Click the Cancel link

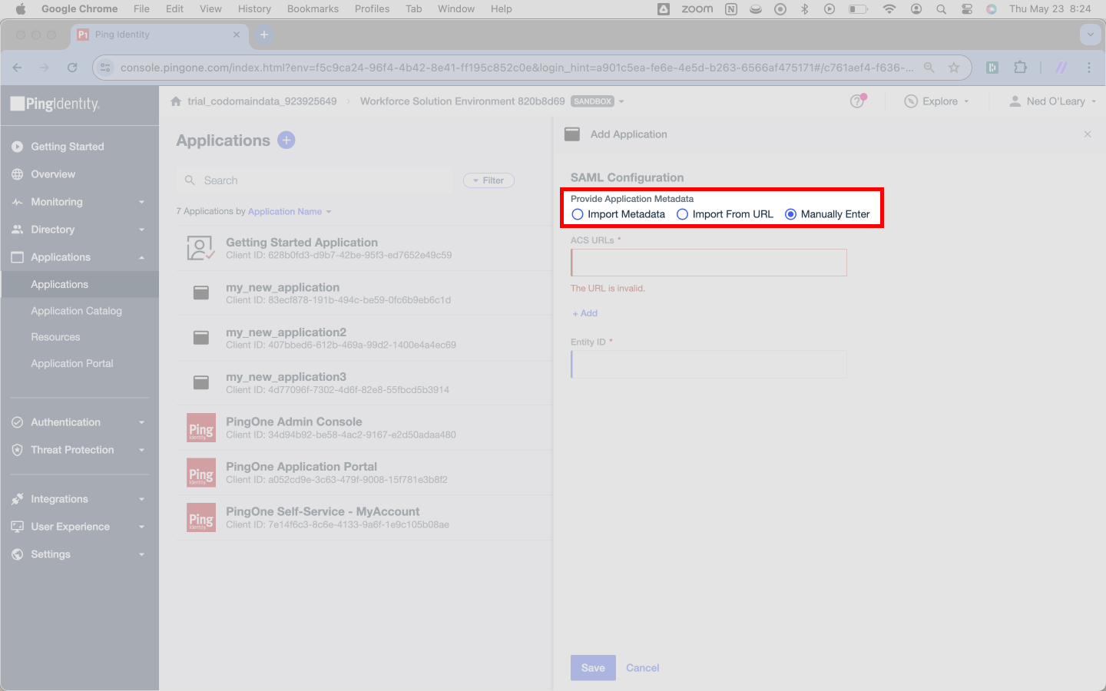tap(642, 668)
